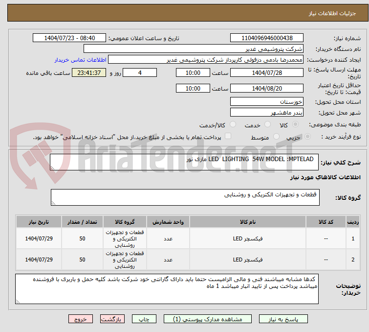Click row number 2 cell
The image size is (369, 332).
(x=353, y=260)
